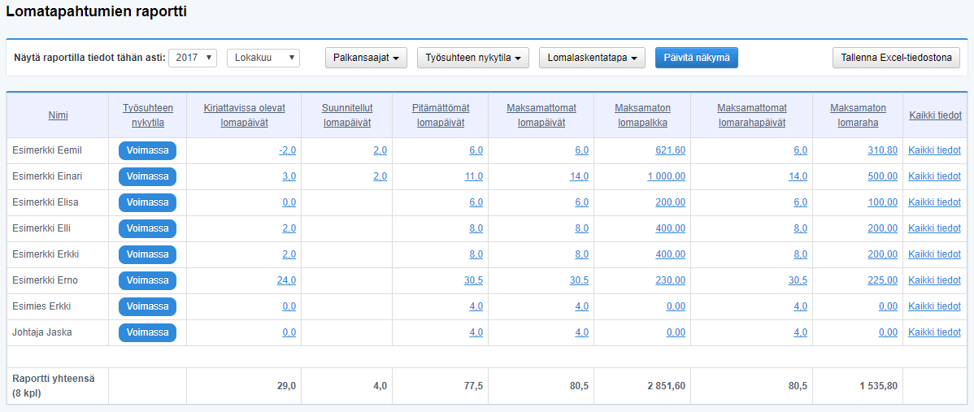Open Kaikki tiedot for Esimies Erkki
Screen dimensions: 974x412
point(934,306)
